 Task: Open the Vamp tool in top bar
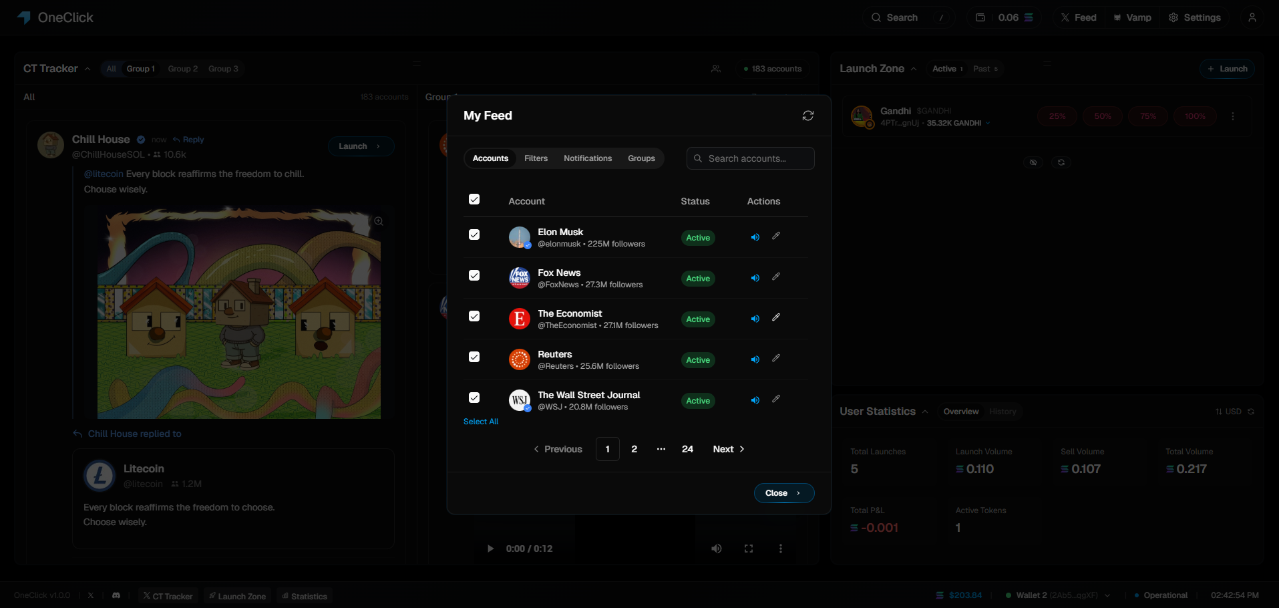tap(1133, 17)
